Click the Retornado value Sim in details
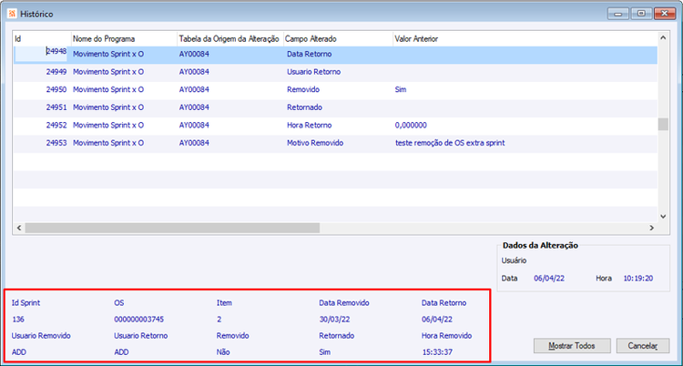The height and width of the screenshot is (366, 683). coord(325,352)
